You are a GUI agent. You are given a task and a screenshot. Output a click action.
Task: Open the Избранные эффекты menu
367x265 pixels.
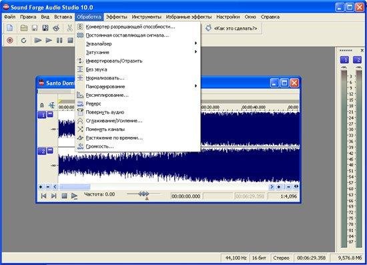[189, 17]
